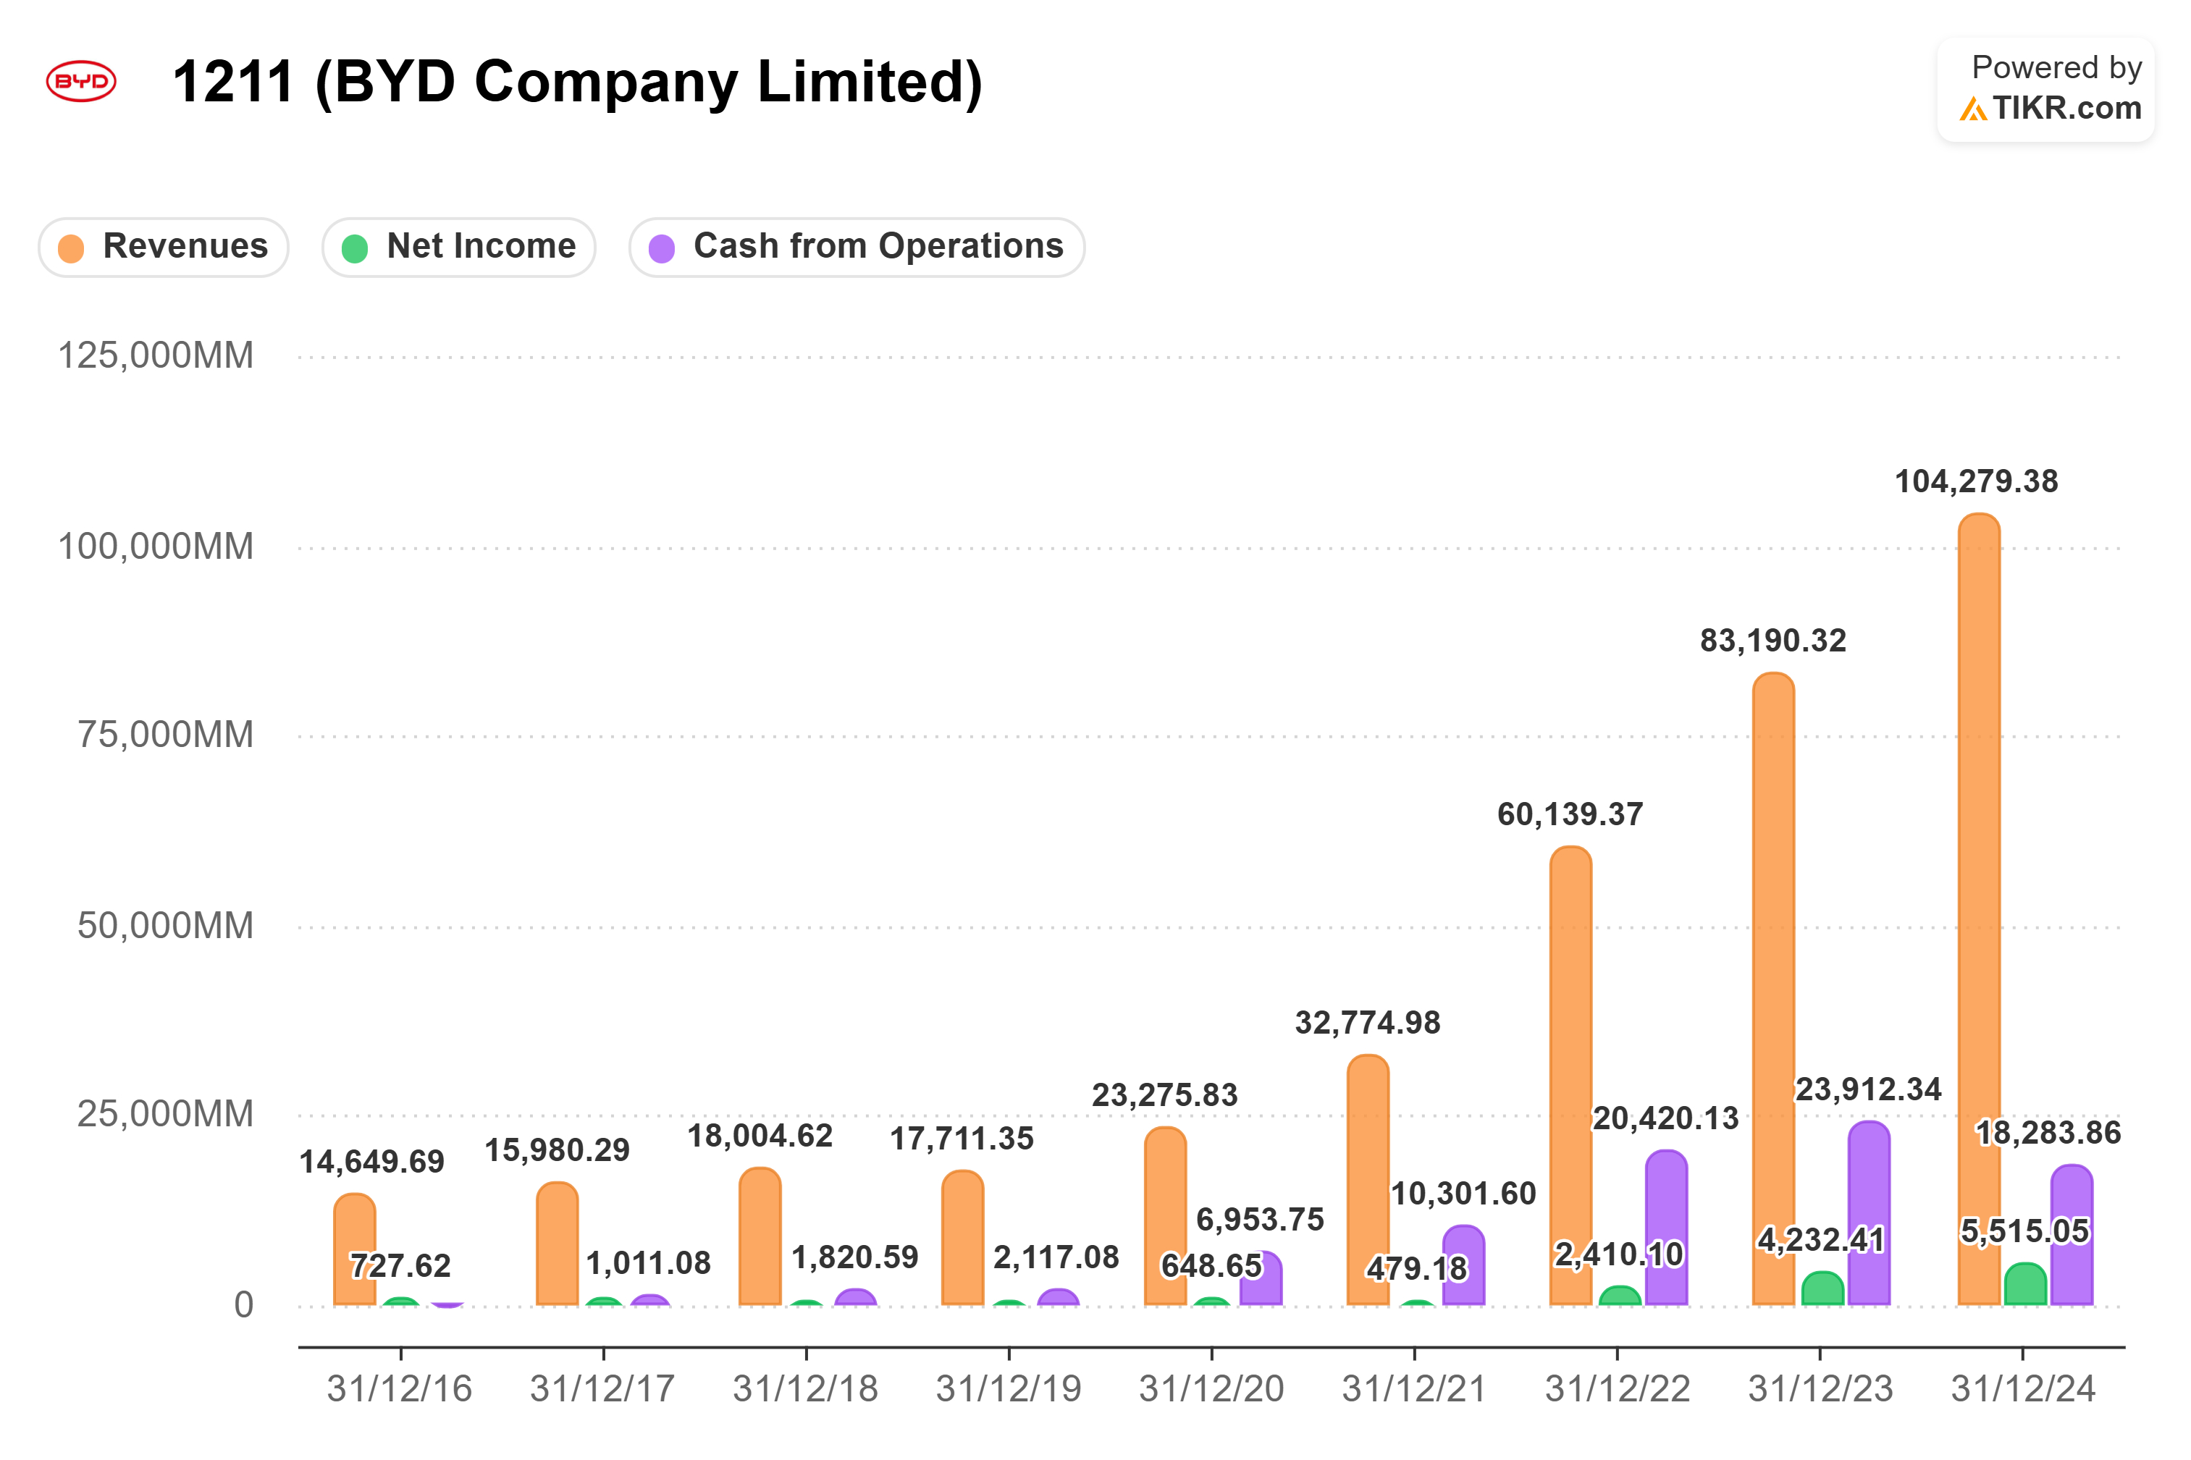The image size is (2191, 1460).
Task: Toggle the Net Income legend series
Action: [458, 248]
